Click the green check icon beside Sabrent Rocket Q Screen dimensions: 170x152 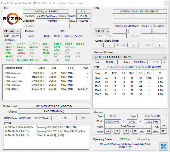[6, 135]
